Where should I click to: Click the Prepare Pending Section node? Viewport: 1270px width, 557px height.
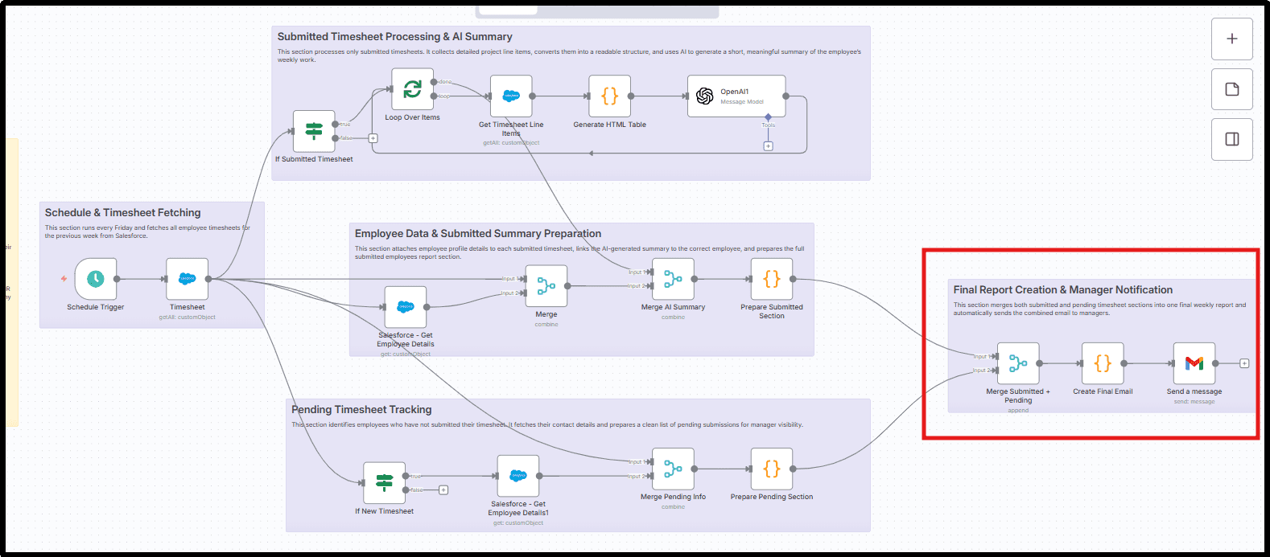tap(771, 469)
